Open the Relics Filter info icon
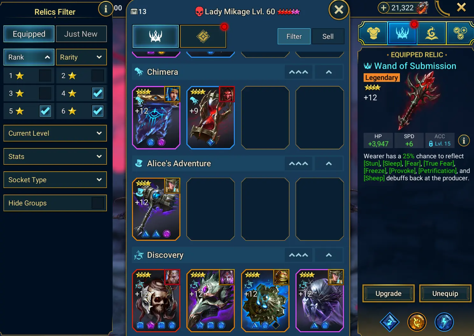Image resolution: width=474 pixels, height=336 pixels. tap(106, 9)
